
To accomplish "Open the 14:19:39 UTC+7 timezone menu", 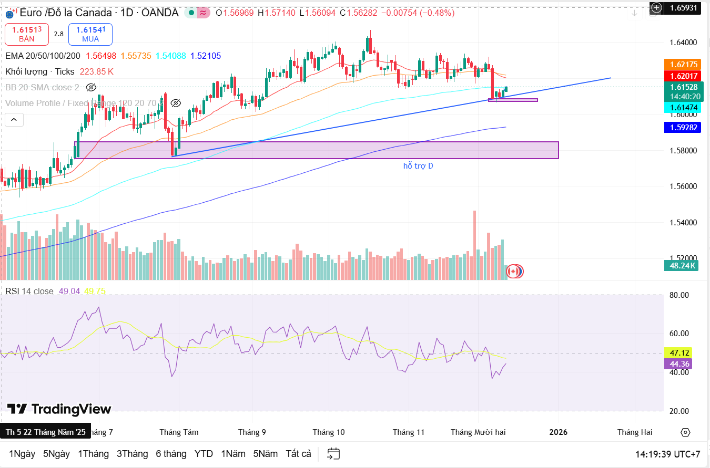I will point(667,454).
